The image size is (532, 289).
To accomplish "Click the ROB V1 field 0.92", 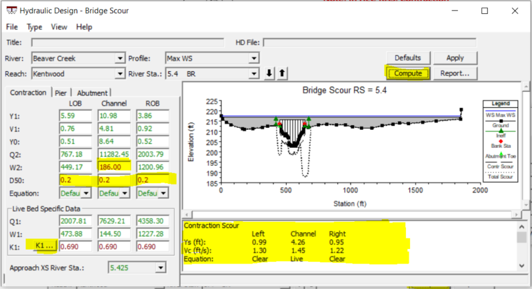I will tap(152, 129).
